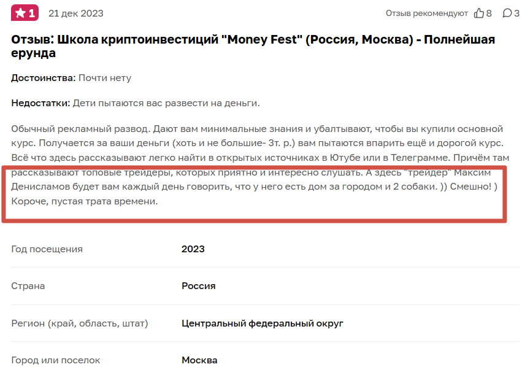
Task: Open the review date 21 дек 2023
Action: [x=75, y=12]
